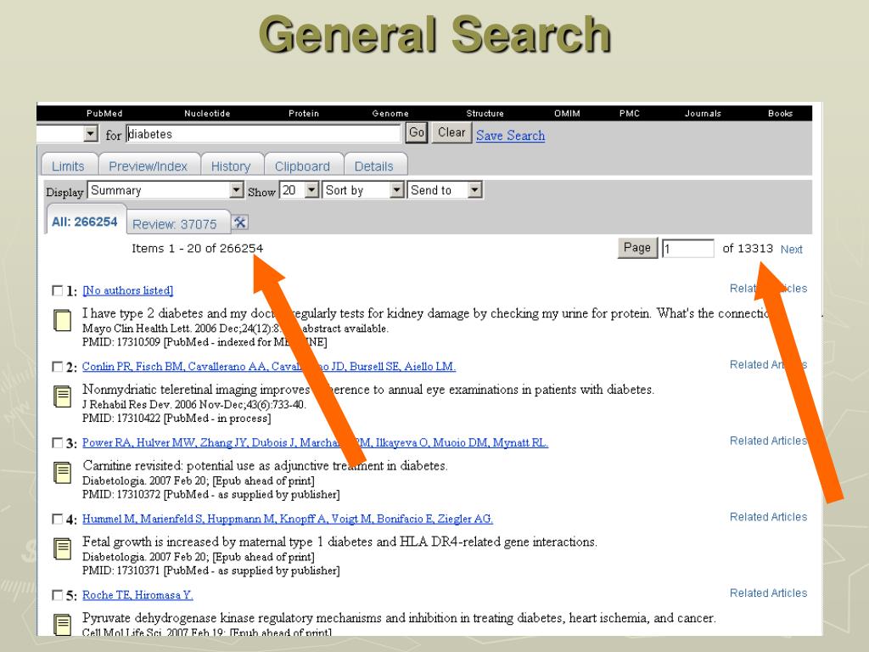The height and width of the screenshot is (652, 869).
Task: Open the filter settings tools icon
Action: tap(239, 223)
